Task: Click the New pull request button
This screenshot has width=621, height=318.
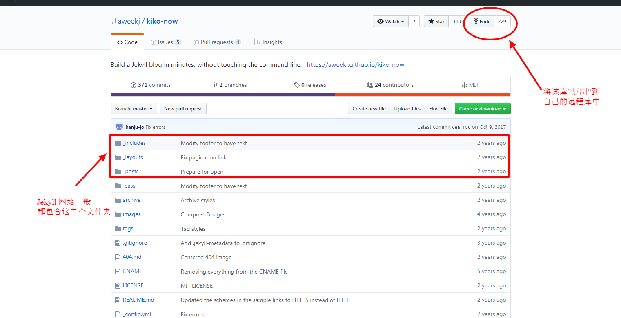Action: tap(183, 109)
